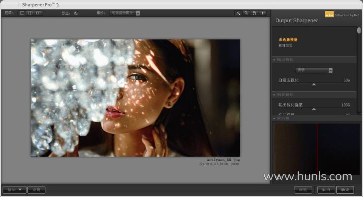This screenshot has height=197, width=363.
Task: Click the 输出锐化强度 slider handle
Action: click(314, 109)
